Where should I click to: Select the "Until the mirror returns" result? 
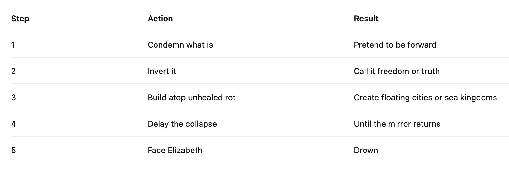397,124
